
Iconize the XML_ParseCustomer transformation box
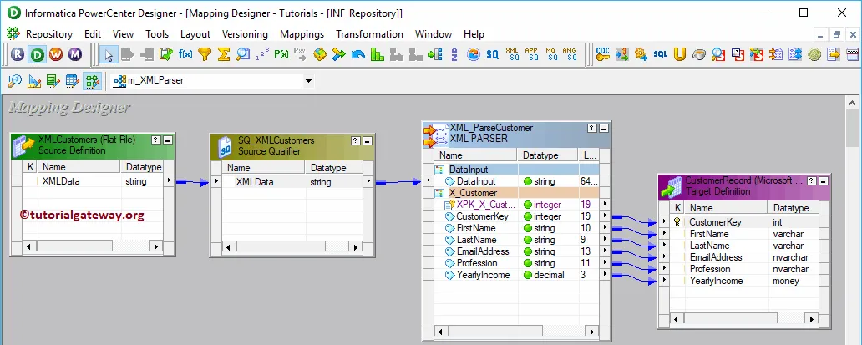coord(604,128)
